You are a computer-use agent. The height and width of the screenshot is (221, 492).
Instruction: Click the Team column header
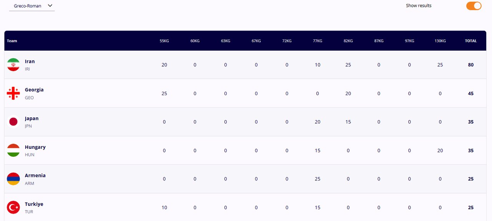coord(12,41)
